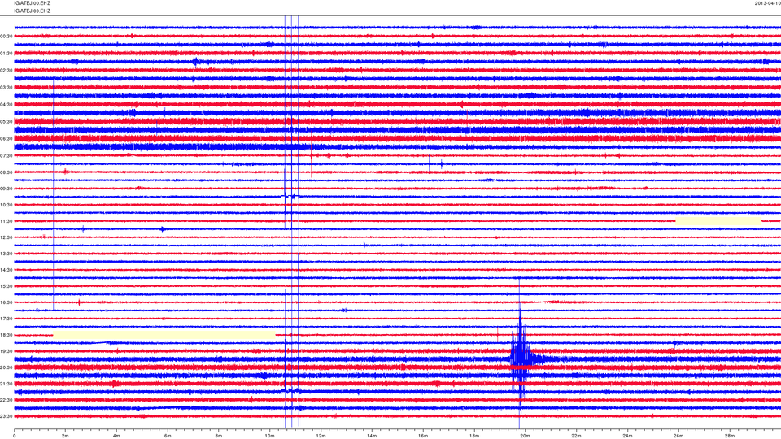Image resolution: width=781 pixels, height=439 pixels.
Task: Select the 13:30 time label
Action: tap(7, 254)
